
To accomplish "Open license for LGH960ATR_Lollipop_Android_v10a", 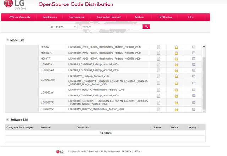I will point(159,76).
